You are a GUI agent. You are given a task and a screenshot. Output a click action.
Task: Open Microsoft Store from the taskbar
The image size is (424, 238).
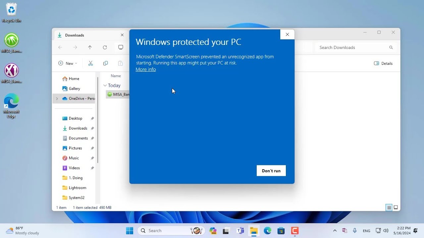(x=281, y=230)
